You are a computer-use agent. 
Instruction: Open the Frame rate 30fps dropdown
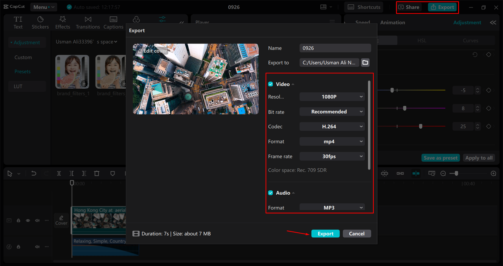click(332, 157)
